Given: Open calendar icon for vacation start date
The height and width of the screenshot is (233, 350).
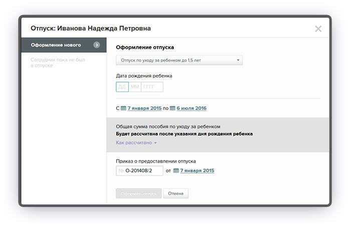Looking at the screenshot, I should click(x=124, y=108).
